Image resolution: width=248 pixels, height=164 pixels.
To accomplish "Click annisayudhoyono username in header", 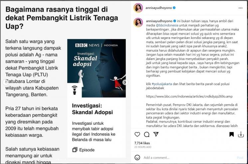I will click(x=158, y=8).
